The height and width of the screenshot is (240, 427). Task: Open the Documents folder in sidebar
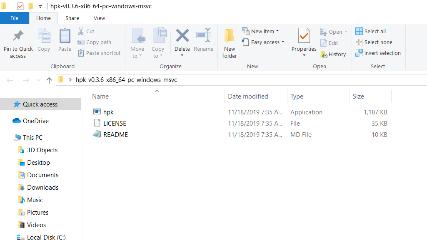click(x=43, y=175)
